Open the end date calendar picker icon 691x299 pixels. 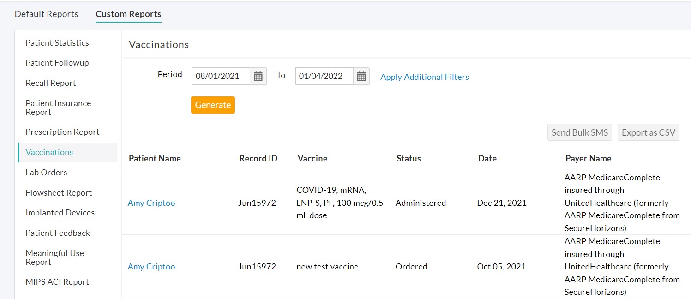(x=361, y=76)
